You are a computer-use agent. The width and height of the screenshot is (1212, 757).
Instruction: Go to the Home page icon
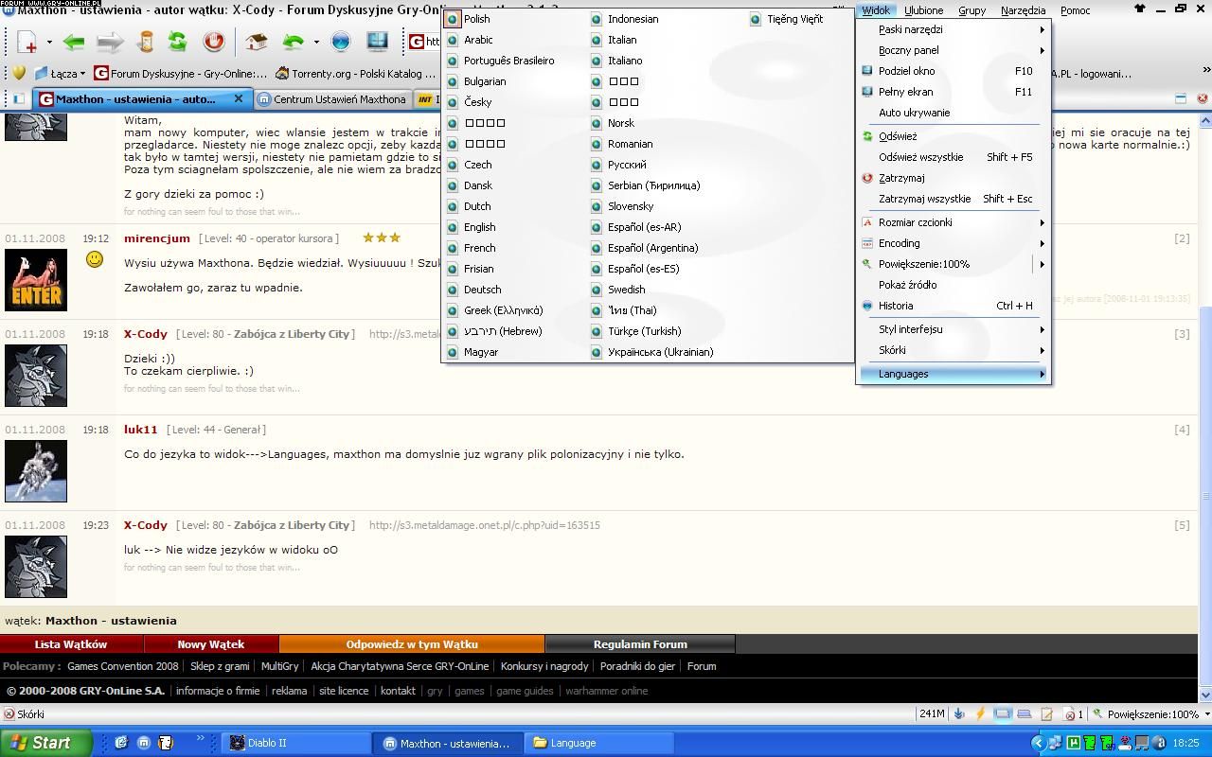256,42
